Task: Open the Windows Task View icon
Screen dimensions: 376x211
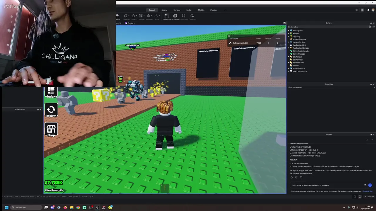Action: [x=46, y=207]
